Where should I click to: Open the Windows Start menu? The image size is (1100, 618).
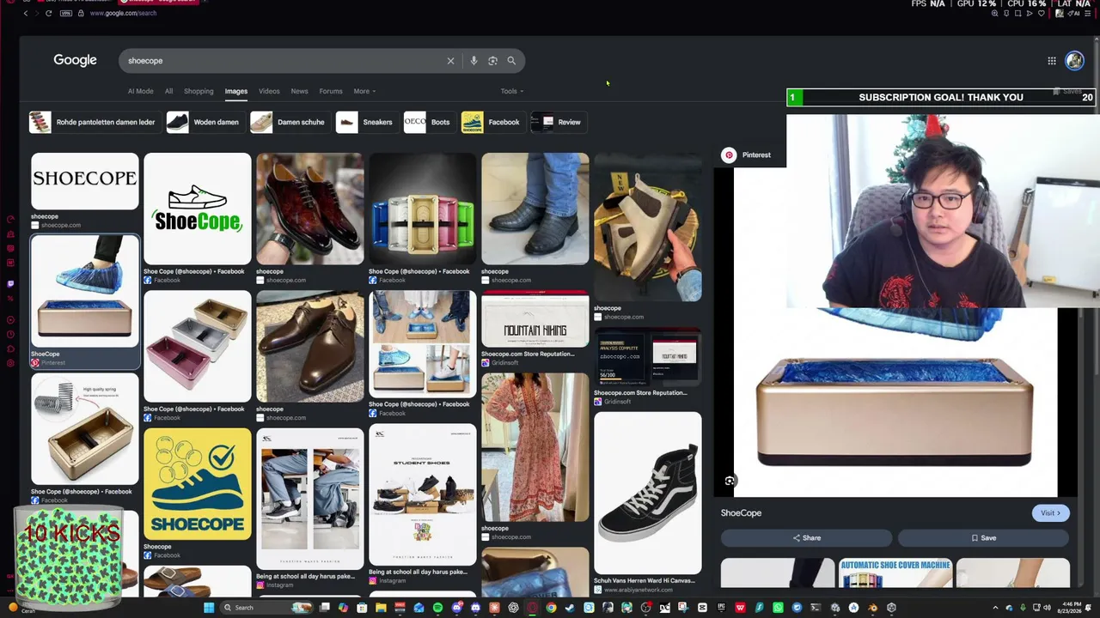pyautogui.click(x=209, y=608)
